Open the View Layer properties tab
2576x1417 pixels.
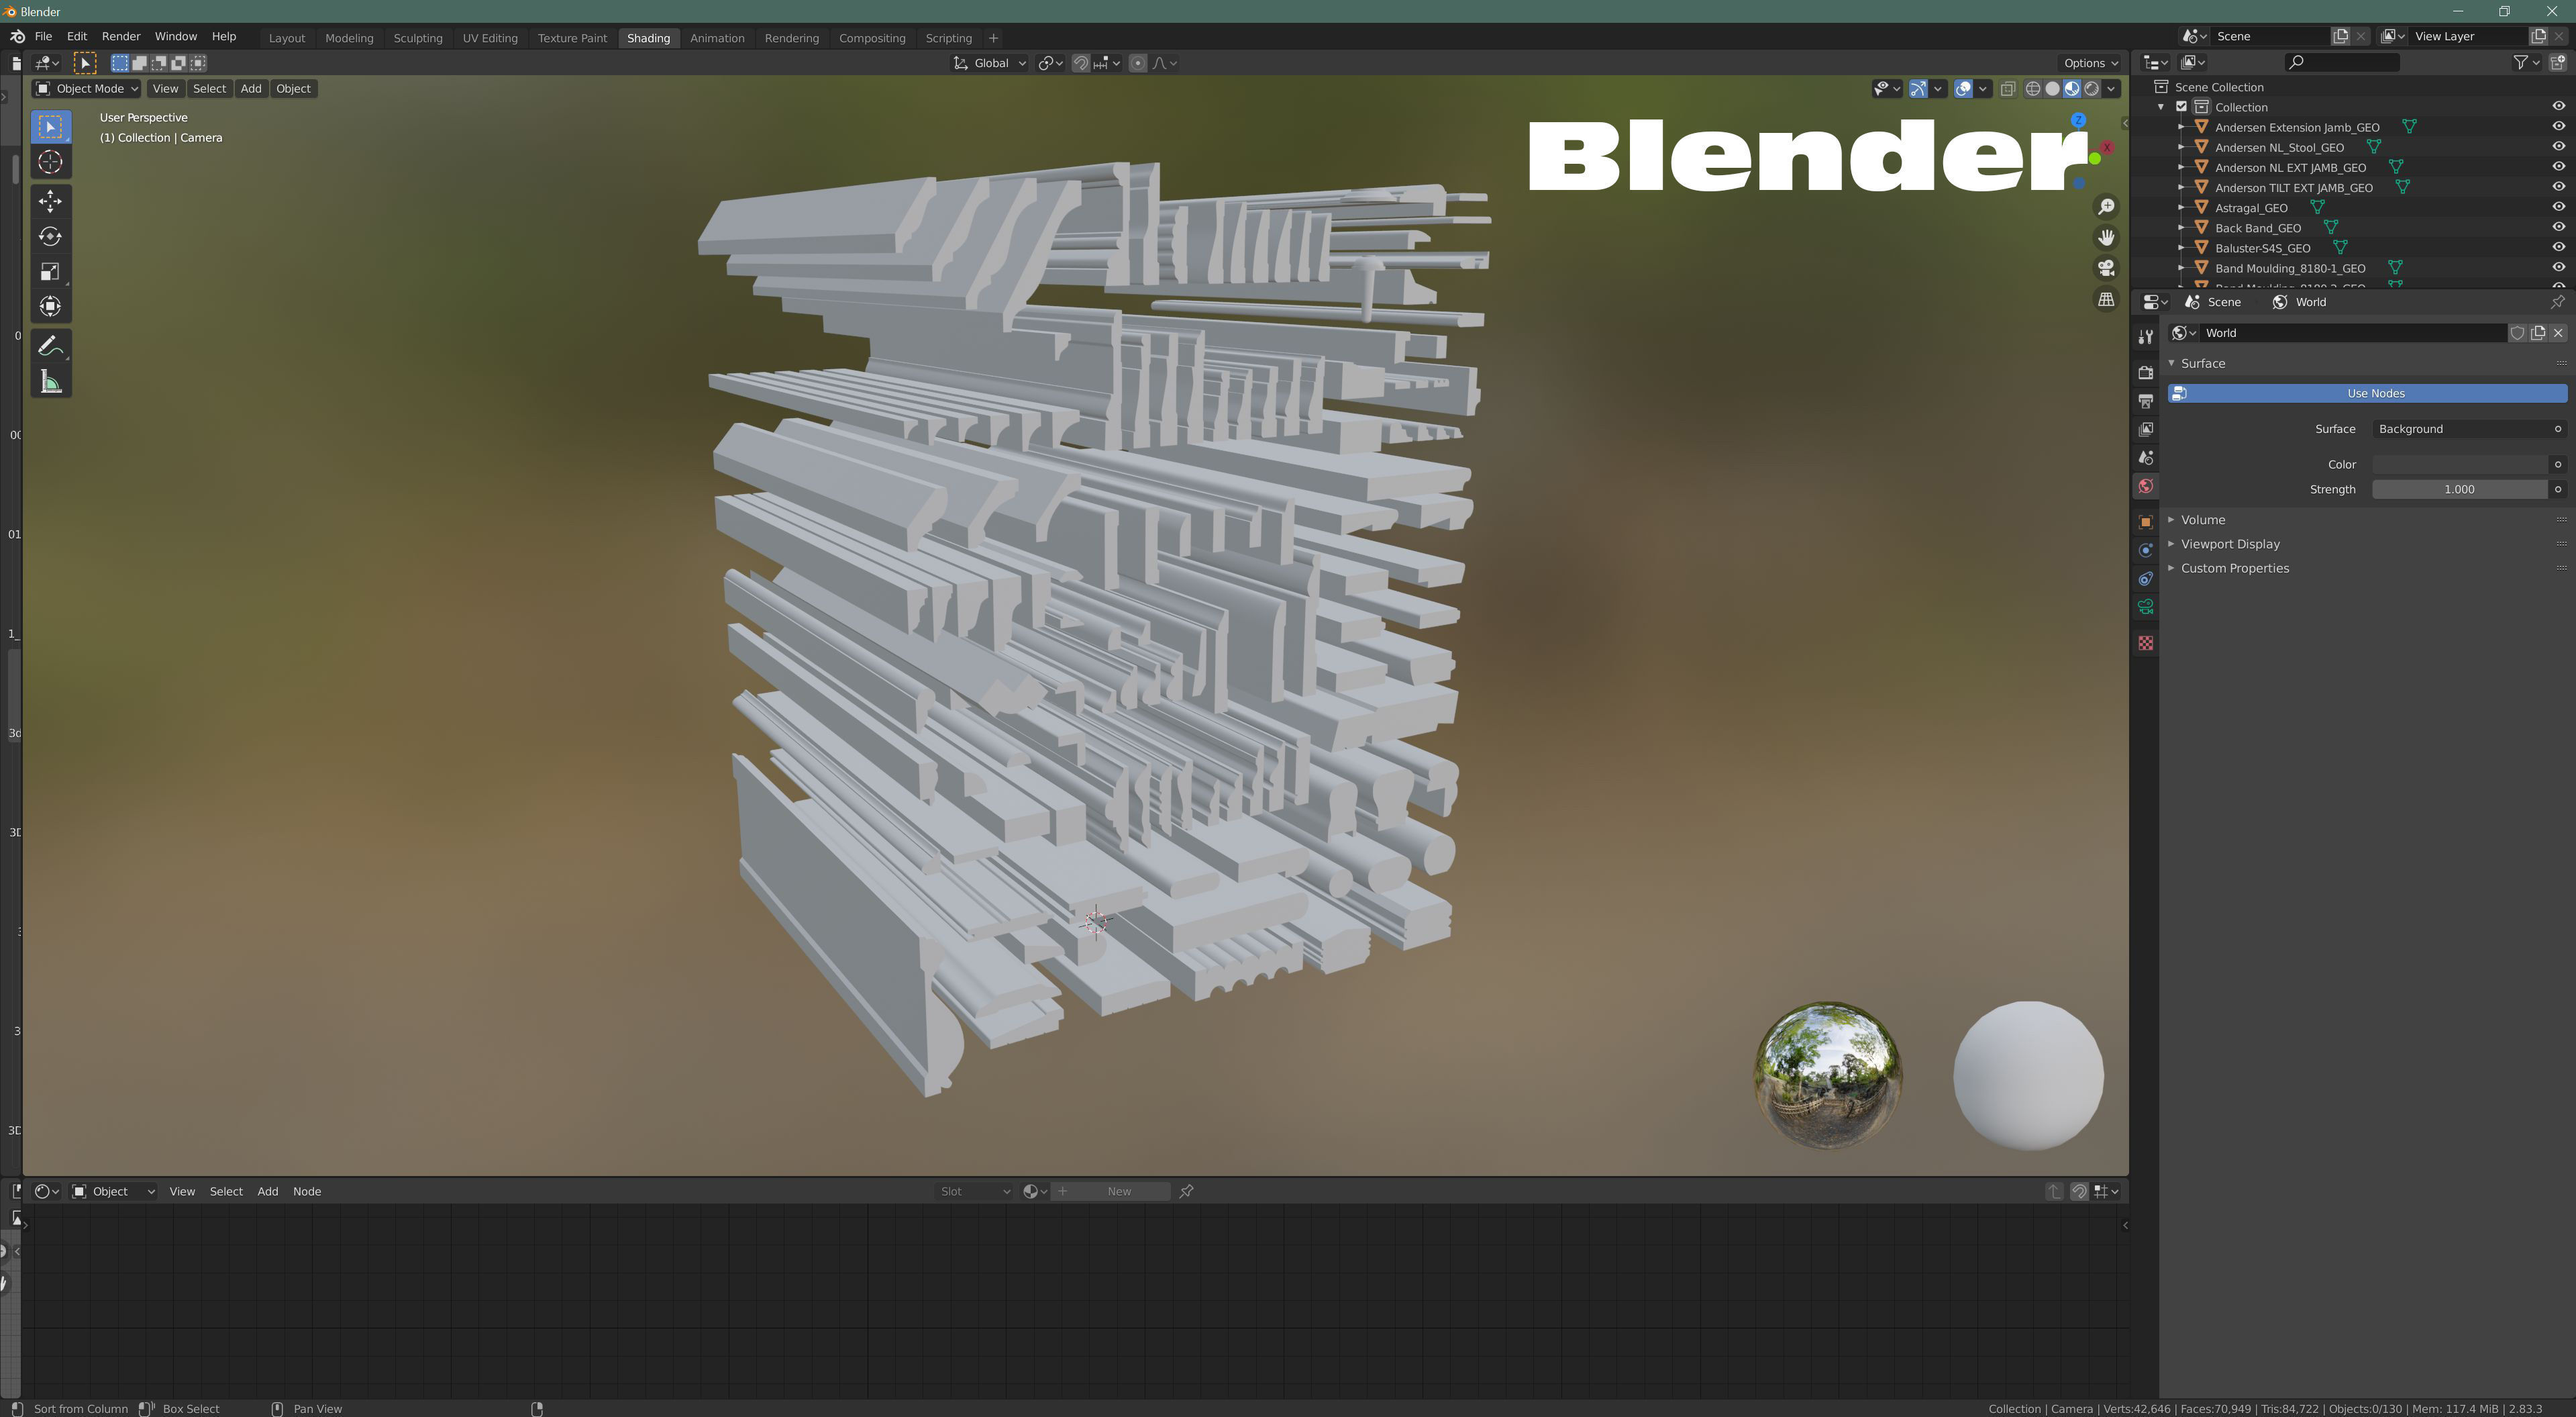tap(2145, 430)
